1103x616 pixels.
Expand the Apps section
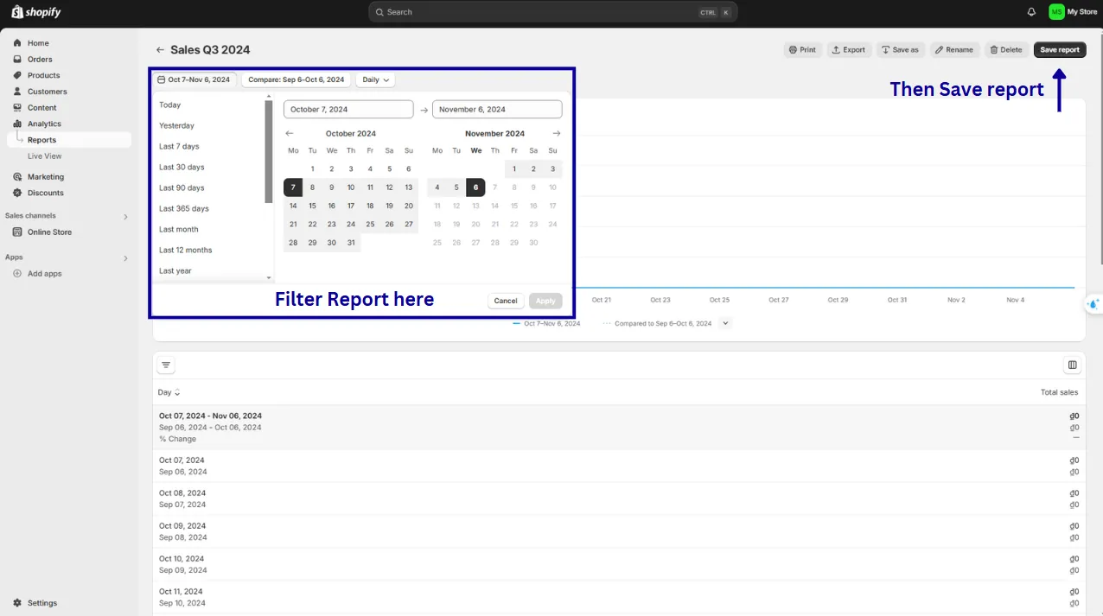point(125,258)
